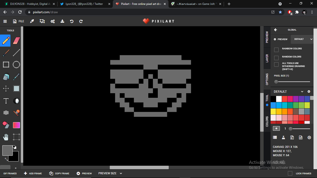Click the back arrow in Global panel
This screenshot has height=178, width=317.
(275, 30)
